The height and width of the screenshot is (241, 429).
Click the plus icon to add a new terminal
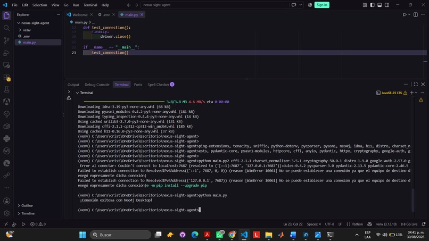point(411,93)
